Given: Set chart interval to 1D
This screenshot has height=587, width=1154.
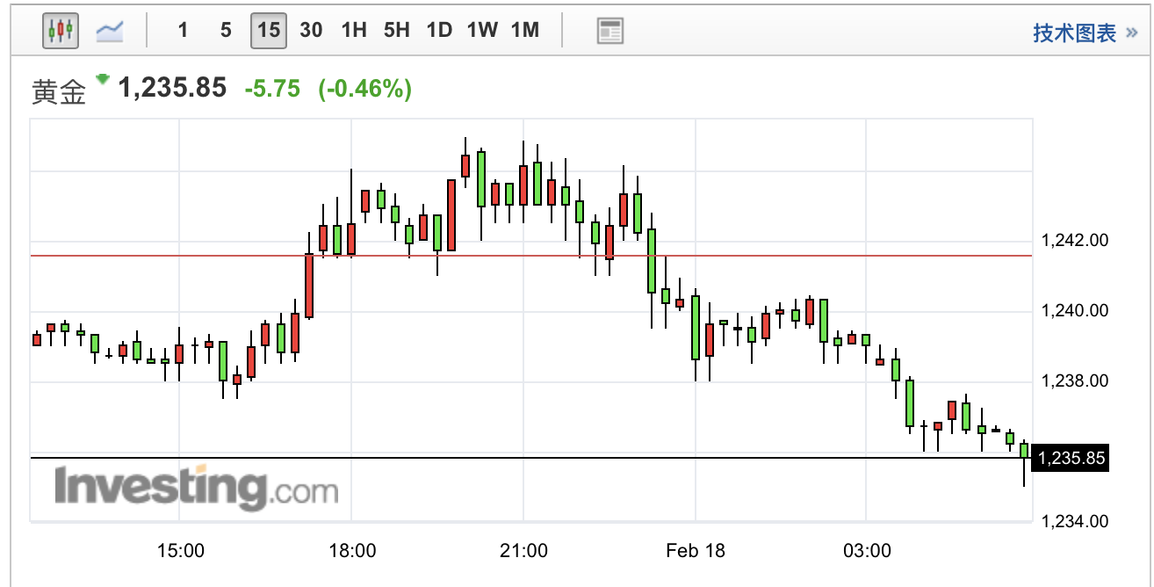Looking at the screenshot, I should click(439, 31).
